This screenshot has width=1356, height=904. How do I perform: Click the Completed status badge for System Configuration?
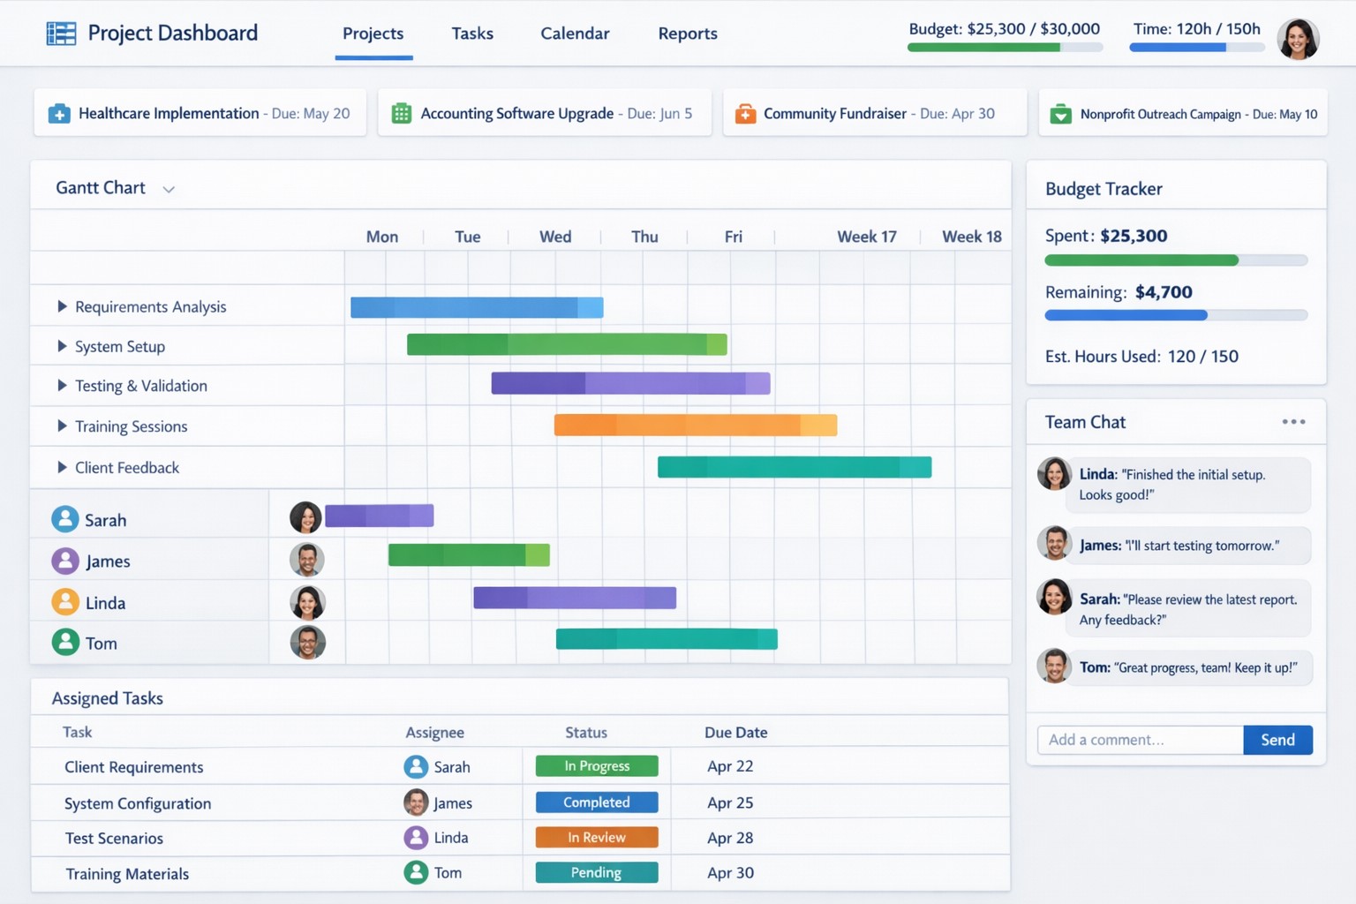pyautogui.click(x=597, y=802)
